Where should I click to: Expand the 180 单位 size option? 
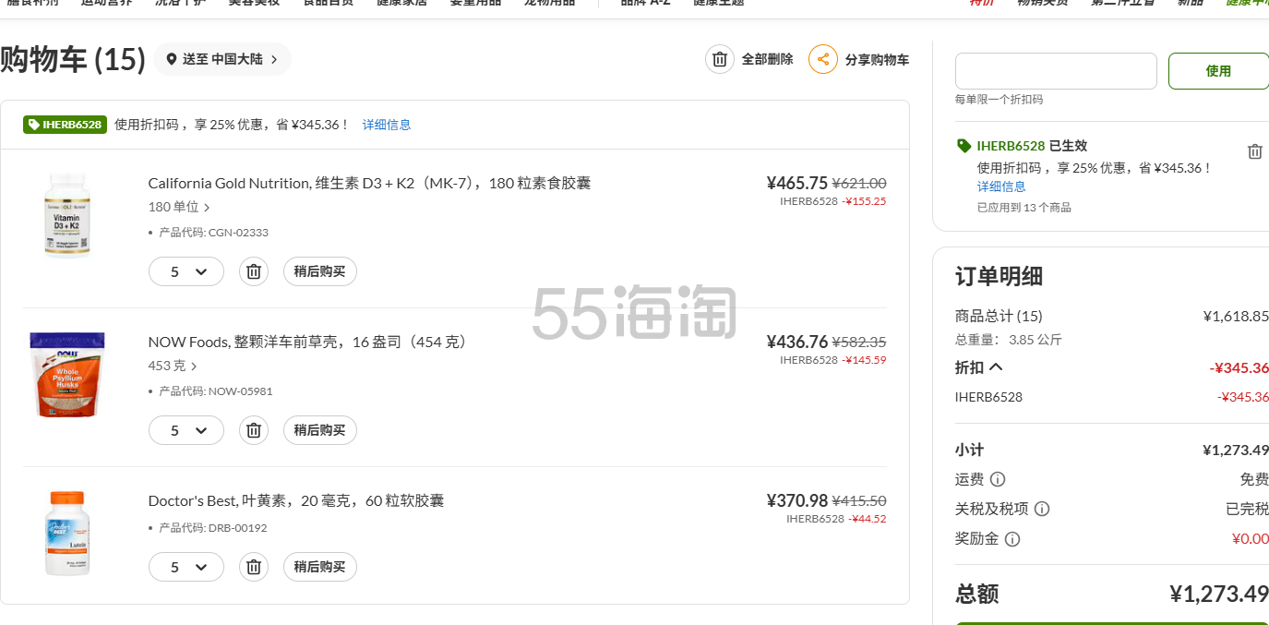tap(179, 207)
